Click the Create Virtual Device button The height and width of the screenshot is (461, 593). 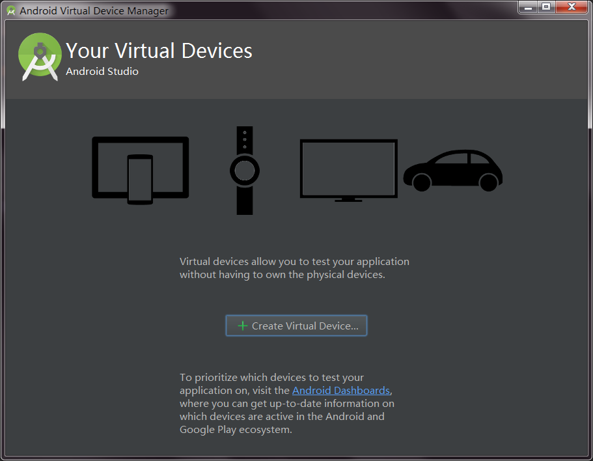coord(296,326)
